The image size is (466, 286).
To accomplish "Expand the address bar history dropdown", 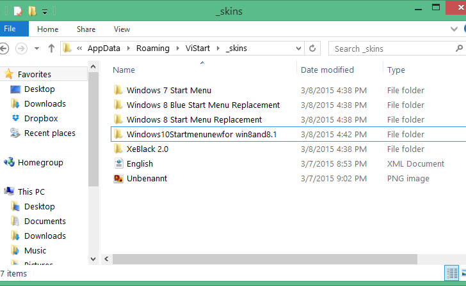I will pyautogui.click(x=298, y=48).
